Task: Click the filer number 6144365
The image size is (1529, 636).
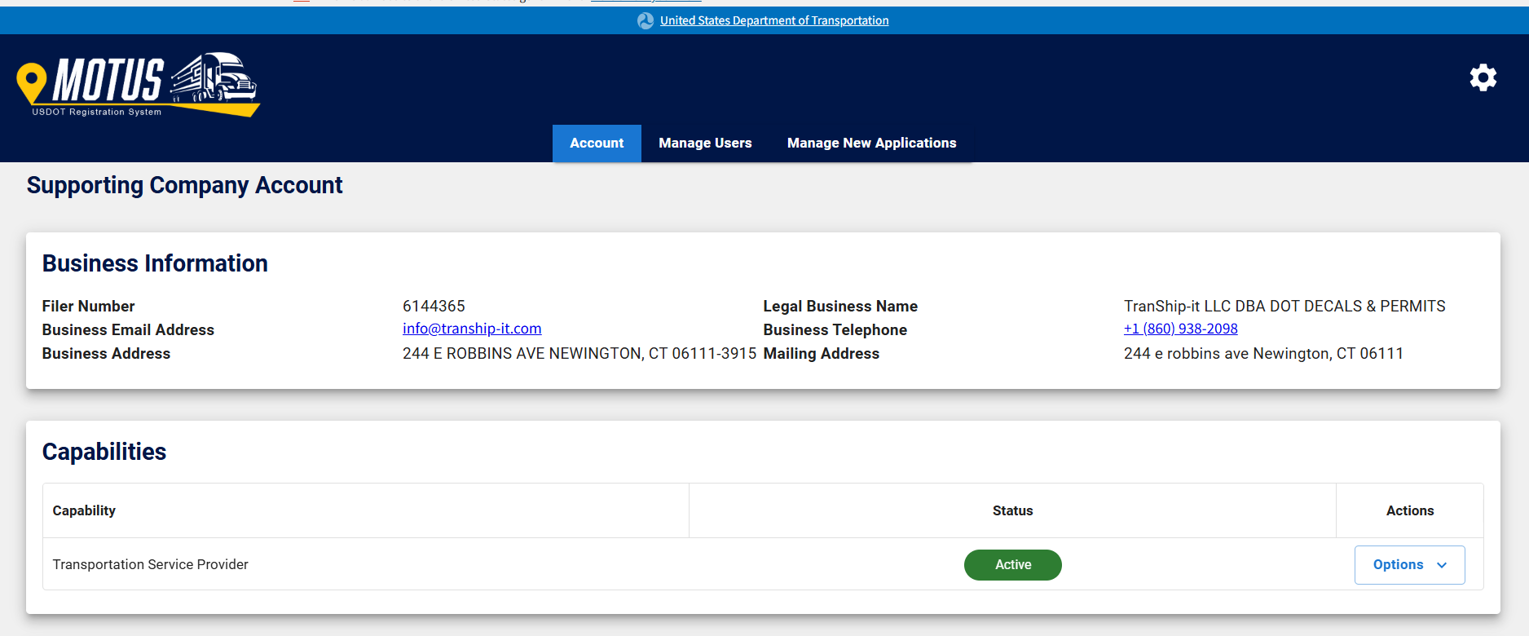Action: (x=434, y=306)
